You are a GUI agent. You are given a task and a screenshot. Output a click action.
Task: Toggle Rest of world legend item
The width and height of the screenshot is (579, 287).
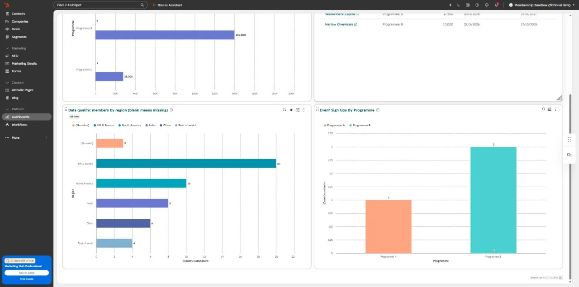(x=185, y=125)
